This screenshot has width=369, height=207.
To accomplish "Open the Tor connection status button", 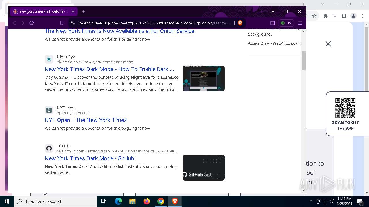I will 286,23.
